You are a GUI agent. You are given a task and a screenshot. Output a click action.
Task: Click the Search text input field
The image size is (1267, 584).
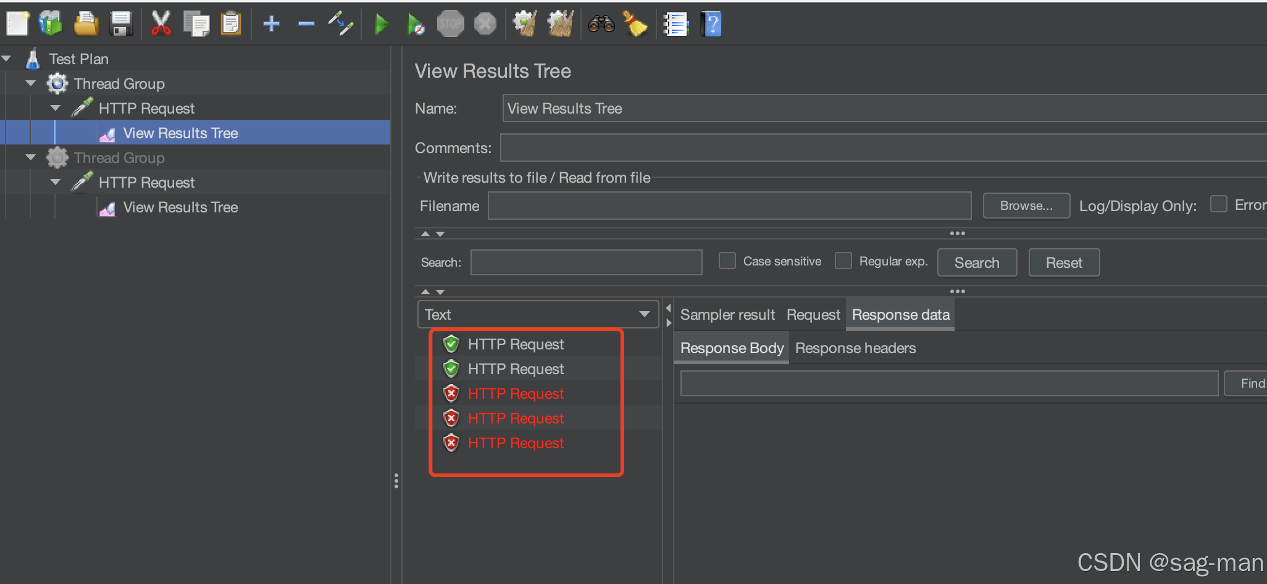point(586,262)
